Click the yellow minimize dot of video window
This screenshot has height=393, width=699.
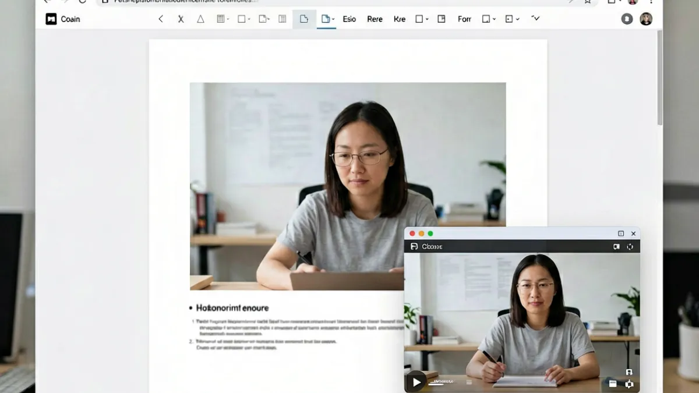point(421,233)
